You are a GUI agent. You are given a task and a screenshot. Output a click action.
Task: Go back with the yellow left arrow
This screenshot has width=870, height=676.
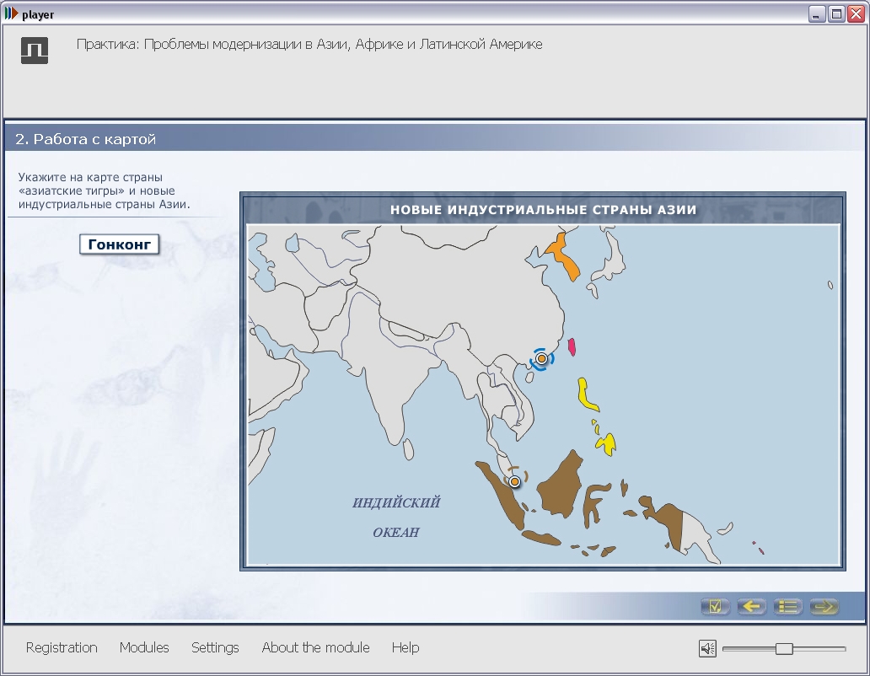pos(751,606)
